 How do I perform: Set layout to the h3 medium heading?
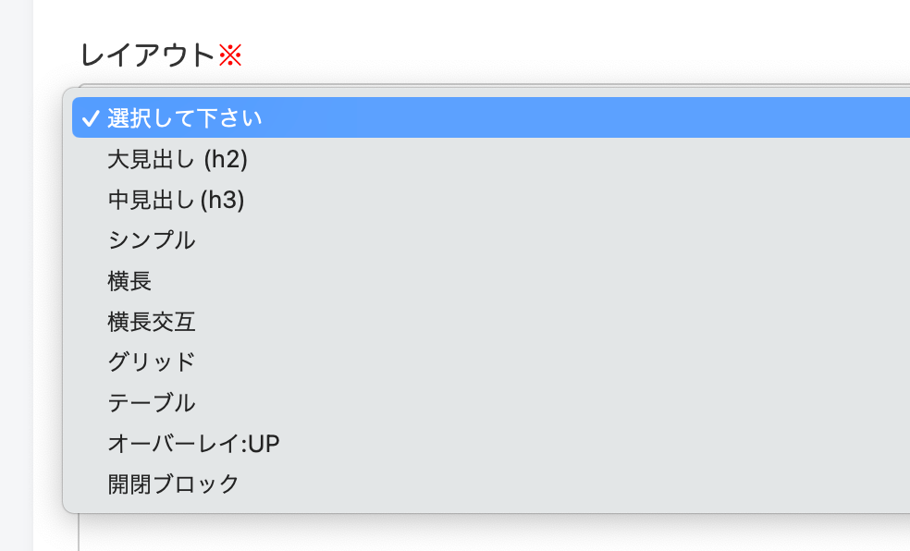(176, 200)
